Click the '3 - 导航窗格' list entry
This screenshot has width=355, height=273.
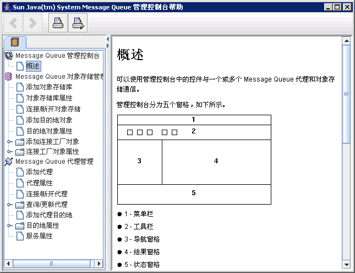click(142, 239)
